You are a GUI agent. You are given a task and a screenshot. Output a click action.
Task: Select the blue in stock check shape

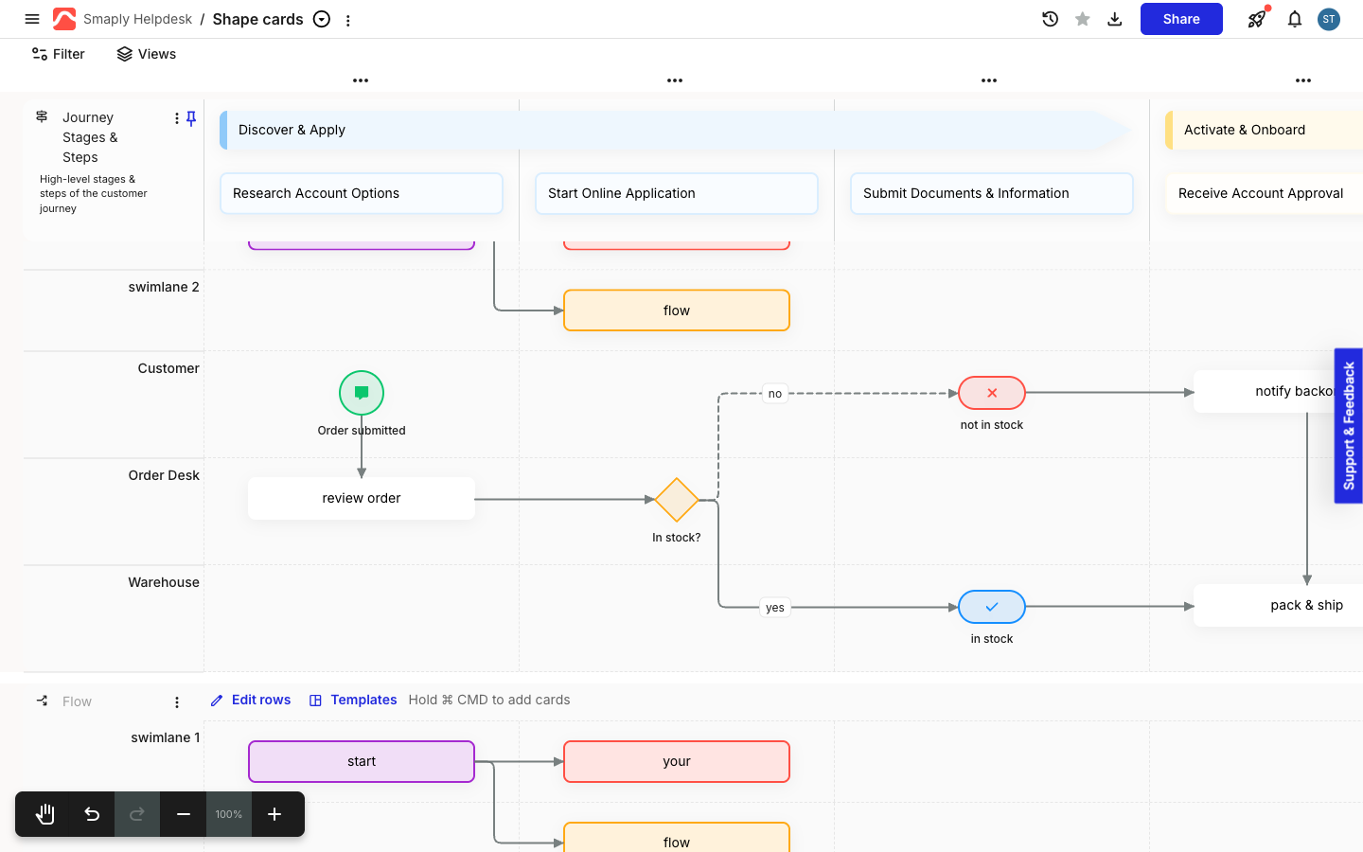coord(992,607)
